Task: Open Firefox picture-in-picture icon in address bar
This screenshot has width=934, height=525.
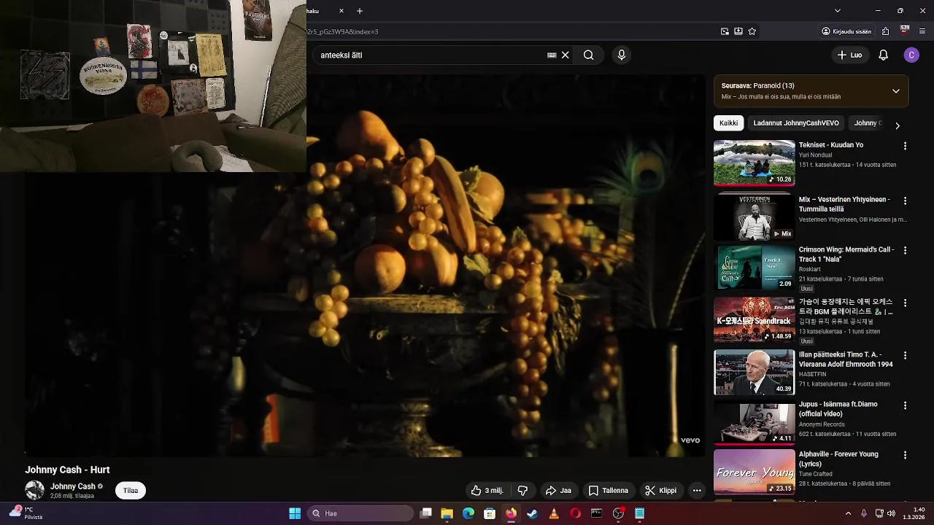Action: tap(725, 31)
